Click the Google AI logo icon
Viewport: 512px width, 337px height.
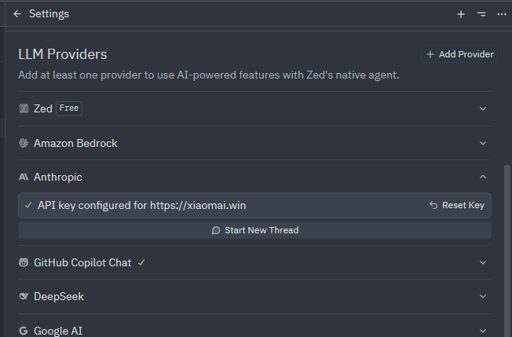(24, 331)
